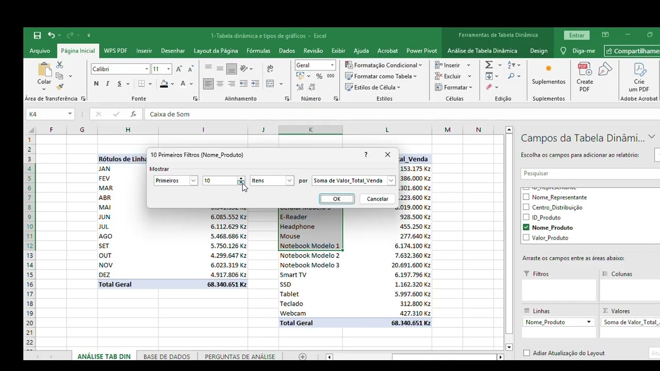Screen dimensions: 660x371
Task: Apply bold with the N button
Action: (96, 84)
